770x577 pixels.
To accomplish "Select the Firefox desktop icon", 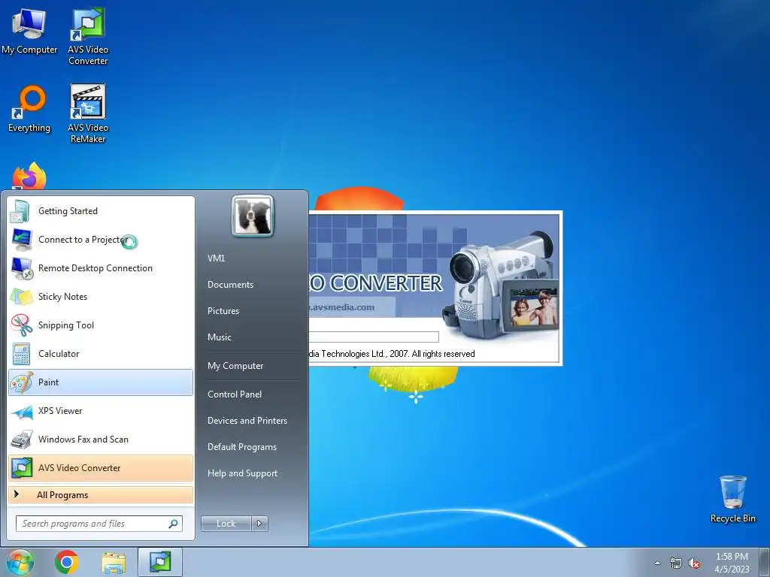I will 29,176.
